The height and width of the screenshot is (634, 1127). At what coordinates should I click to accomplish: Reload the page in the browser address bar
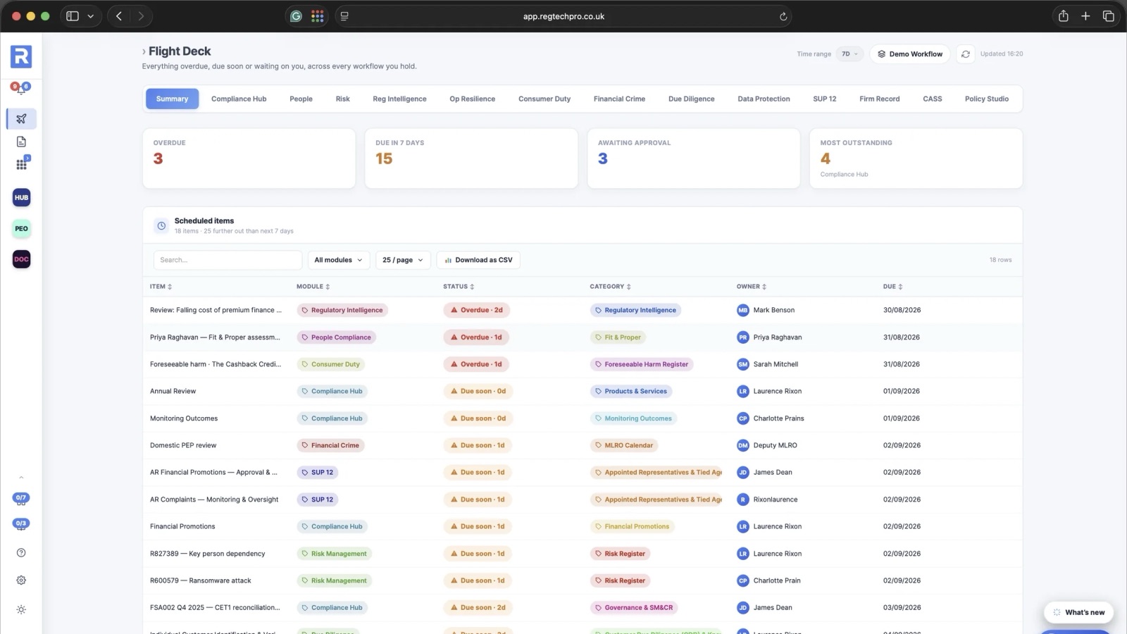[783, 16]
